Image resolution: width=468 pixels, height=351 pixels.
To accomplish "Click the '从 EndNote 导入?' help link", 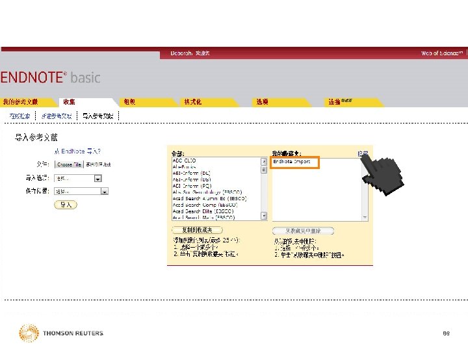I will (77, 151).
